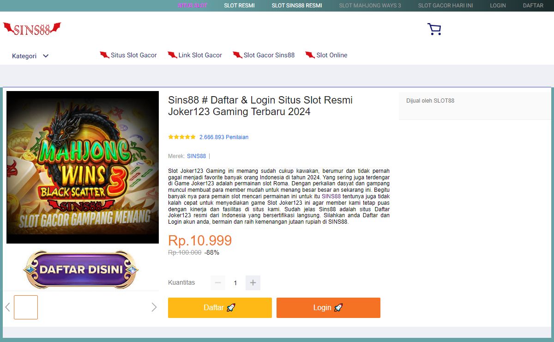Show the previous thumbnail with left arrow
Screen dimensions: 554x342
tap(7, 307)
